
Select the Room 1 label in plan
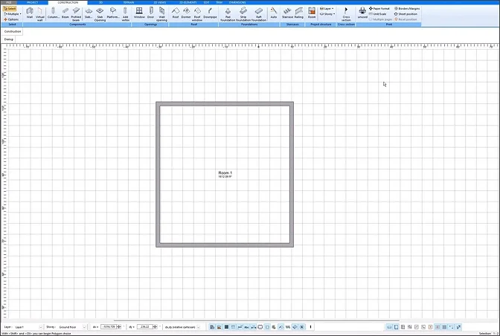click(225, 173)
